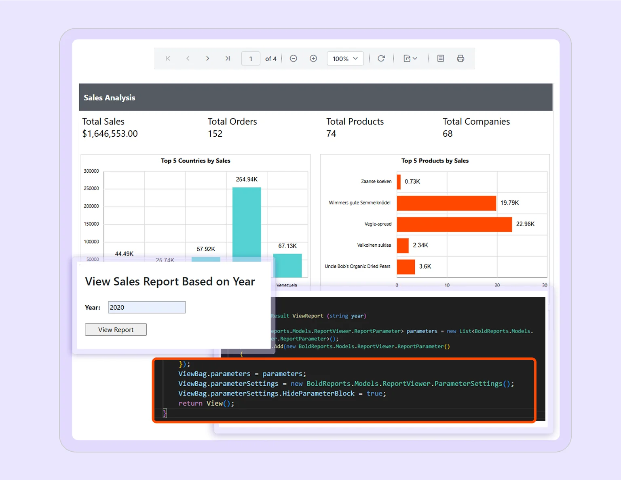
Task: Click the View Report button
Action: pos(116,329)
